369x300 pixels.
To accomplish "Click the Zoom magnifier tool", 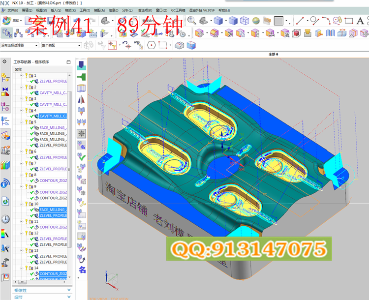I will [x=192, y=21].
